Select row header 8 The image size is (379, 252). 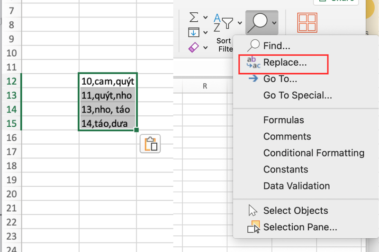click(11, 25)
